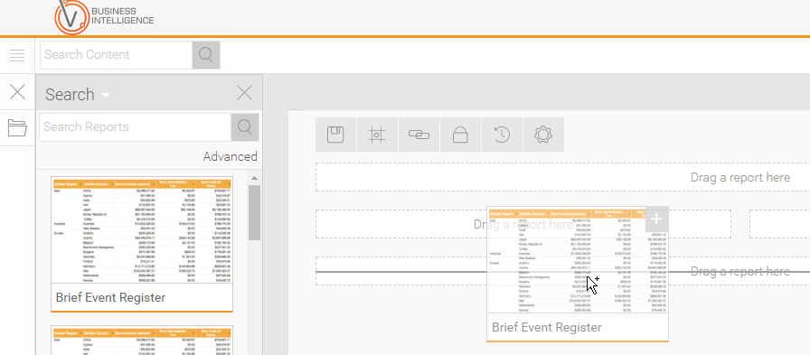Screen dimensions: 810x355
Task: Open the settings gear icon
Action: 543,135
